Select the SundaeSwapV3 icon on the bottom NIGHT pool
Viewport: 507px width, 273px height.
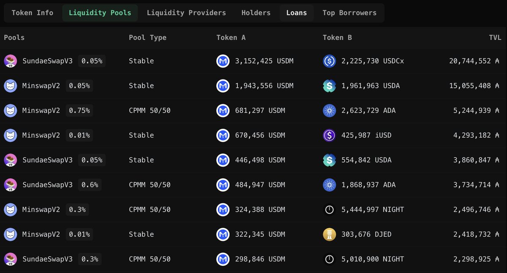[10, 259]
